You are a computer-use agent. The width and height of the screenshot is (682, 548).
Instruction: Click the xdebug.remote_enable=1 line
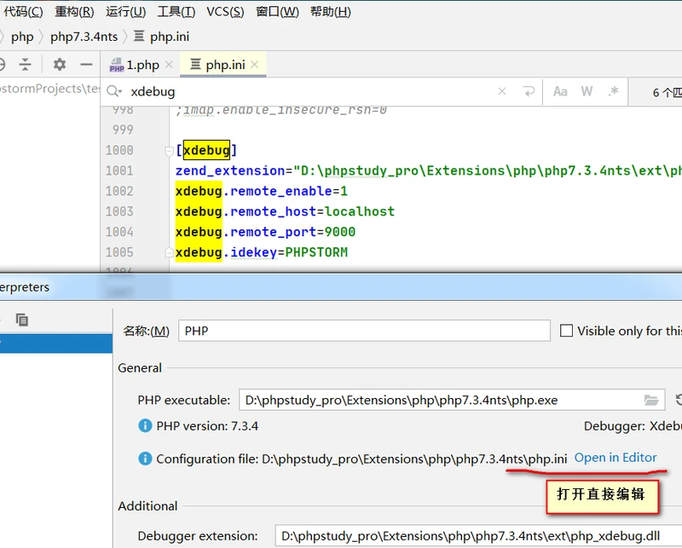(262, 191)
